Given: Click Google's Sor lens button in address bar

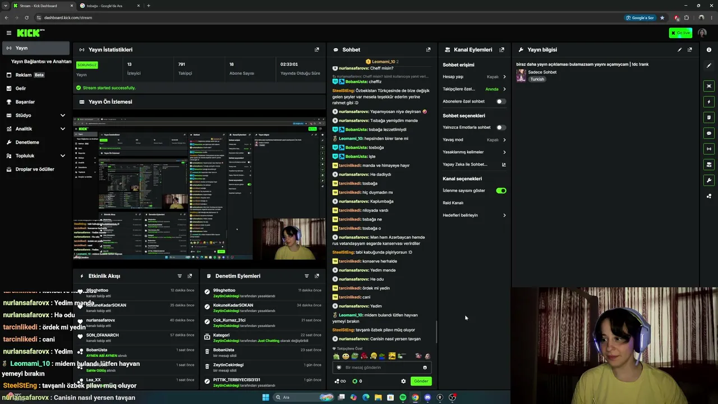Looking at the screenshot, I should (639, 17).
